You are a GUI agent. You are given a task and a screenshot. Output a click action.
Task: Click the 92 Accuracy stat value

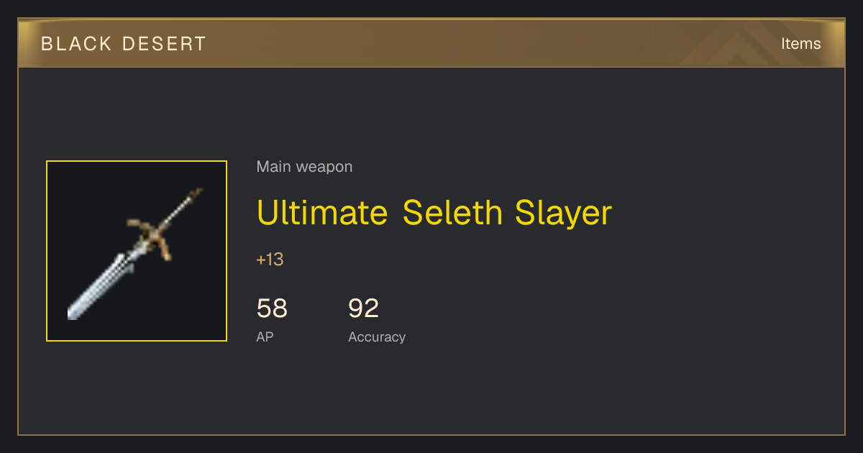(364, 308)
